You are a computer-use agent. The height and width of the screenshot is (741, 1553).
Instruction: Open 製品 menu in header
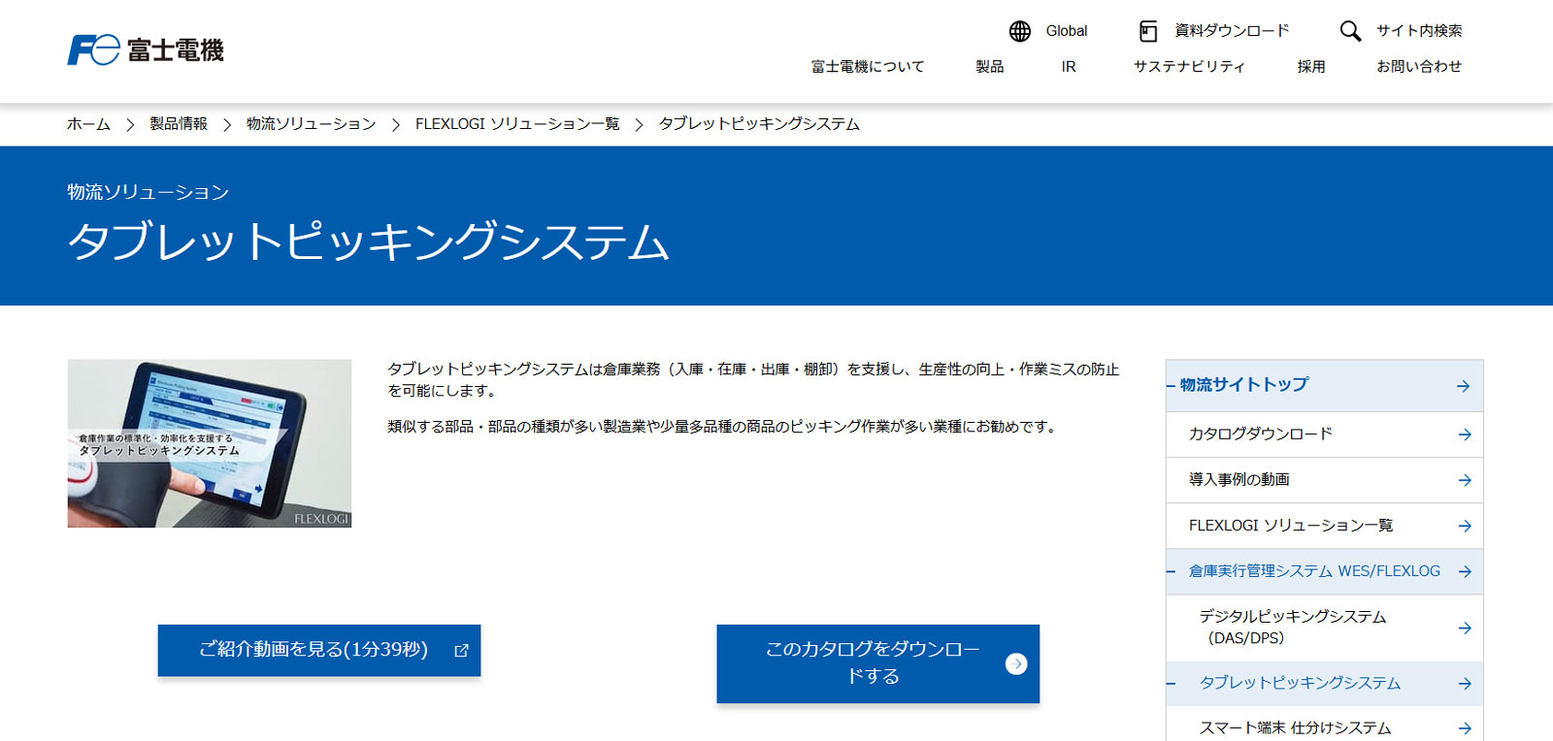coord(990,66)
